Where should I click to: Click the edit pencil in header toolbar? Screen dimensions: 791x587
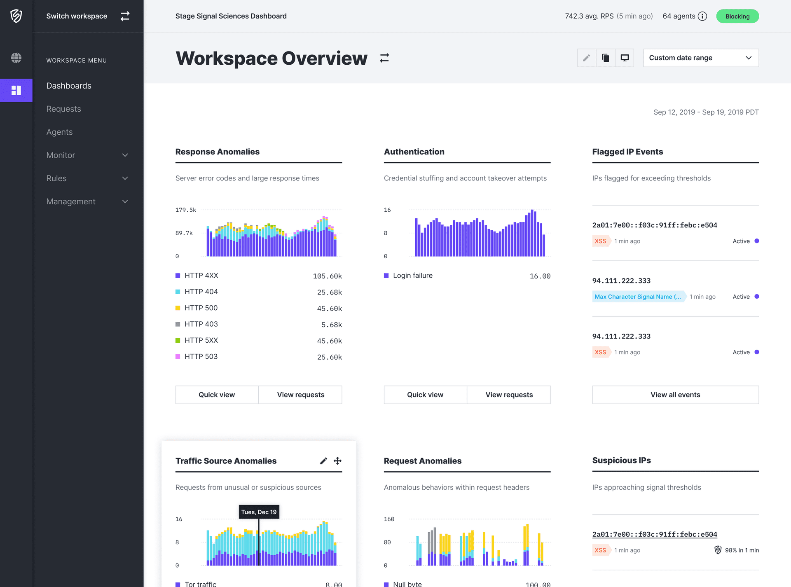pyautogui.click(x=587, y=58)
